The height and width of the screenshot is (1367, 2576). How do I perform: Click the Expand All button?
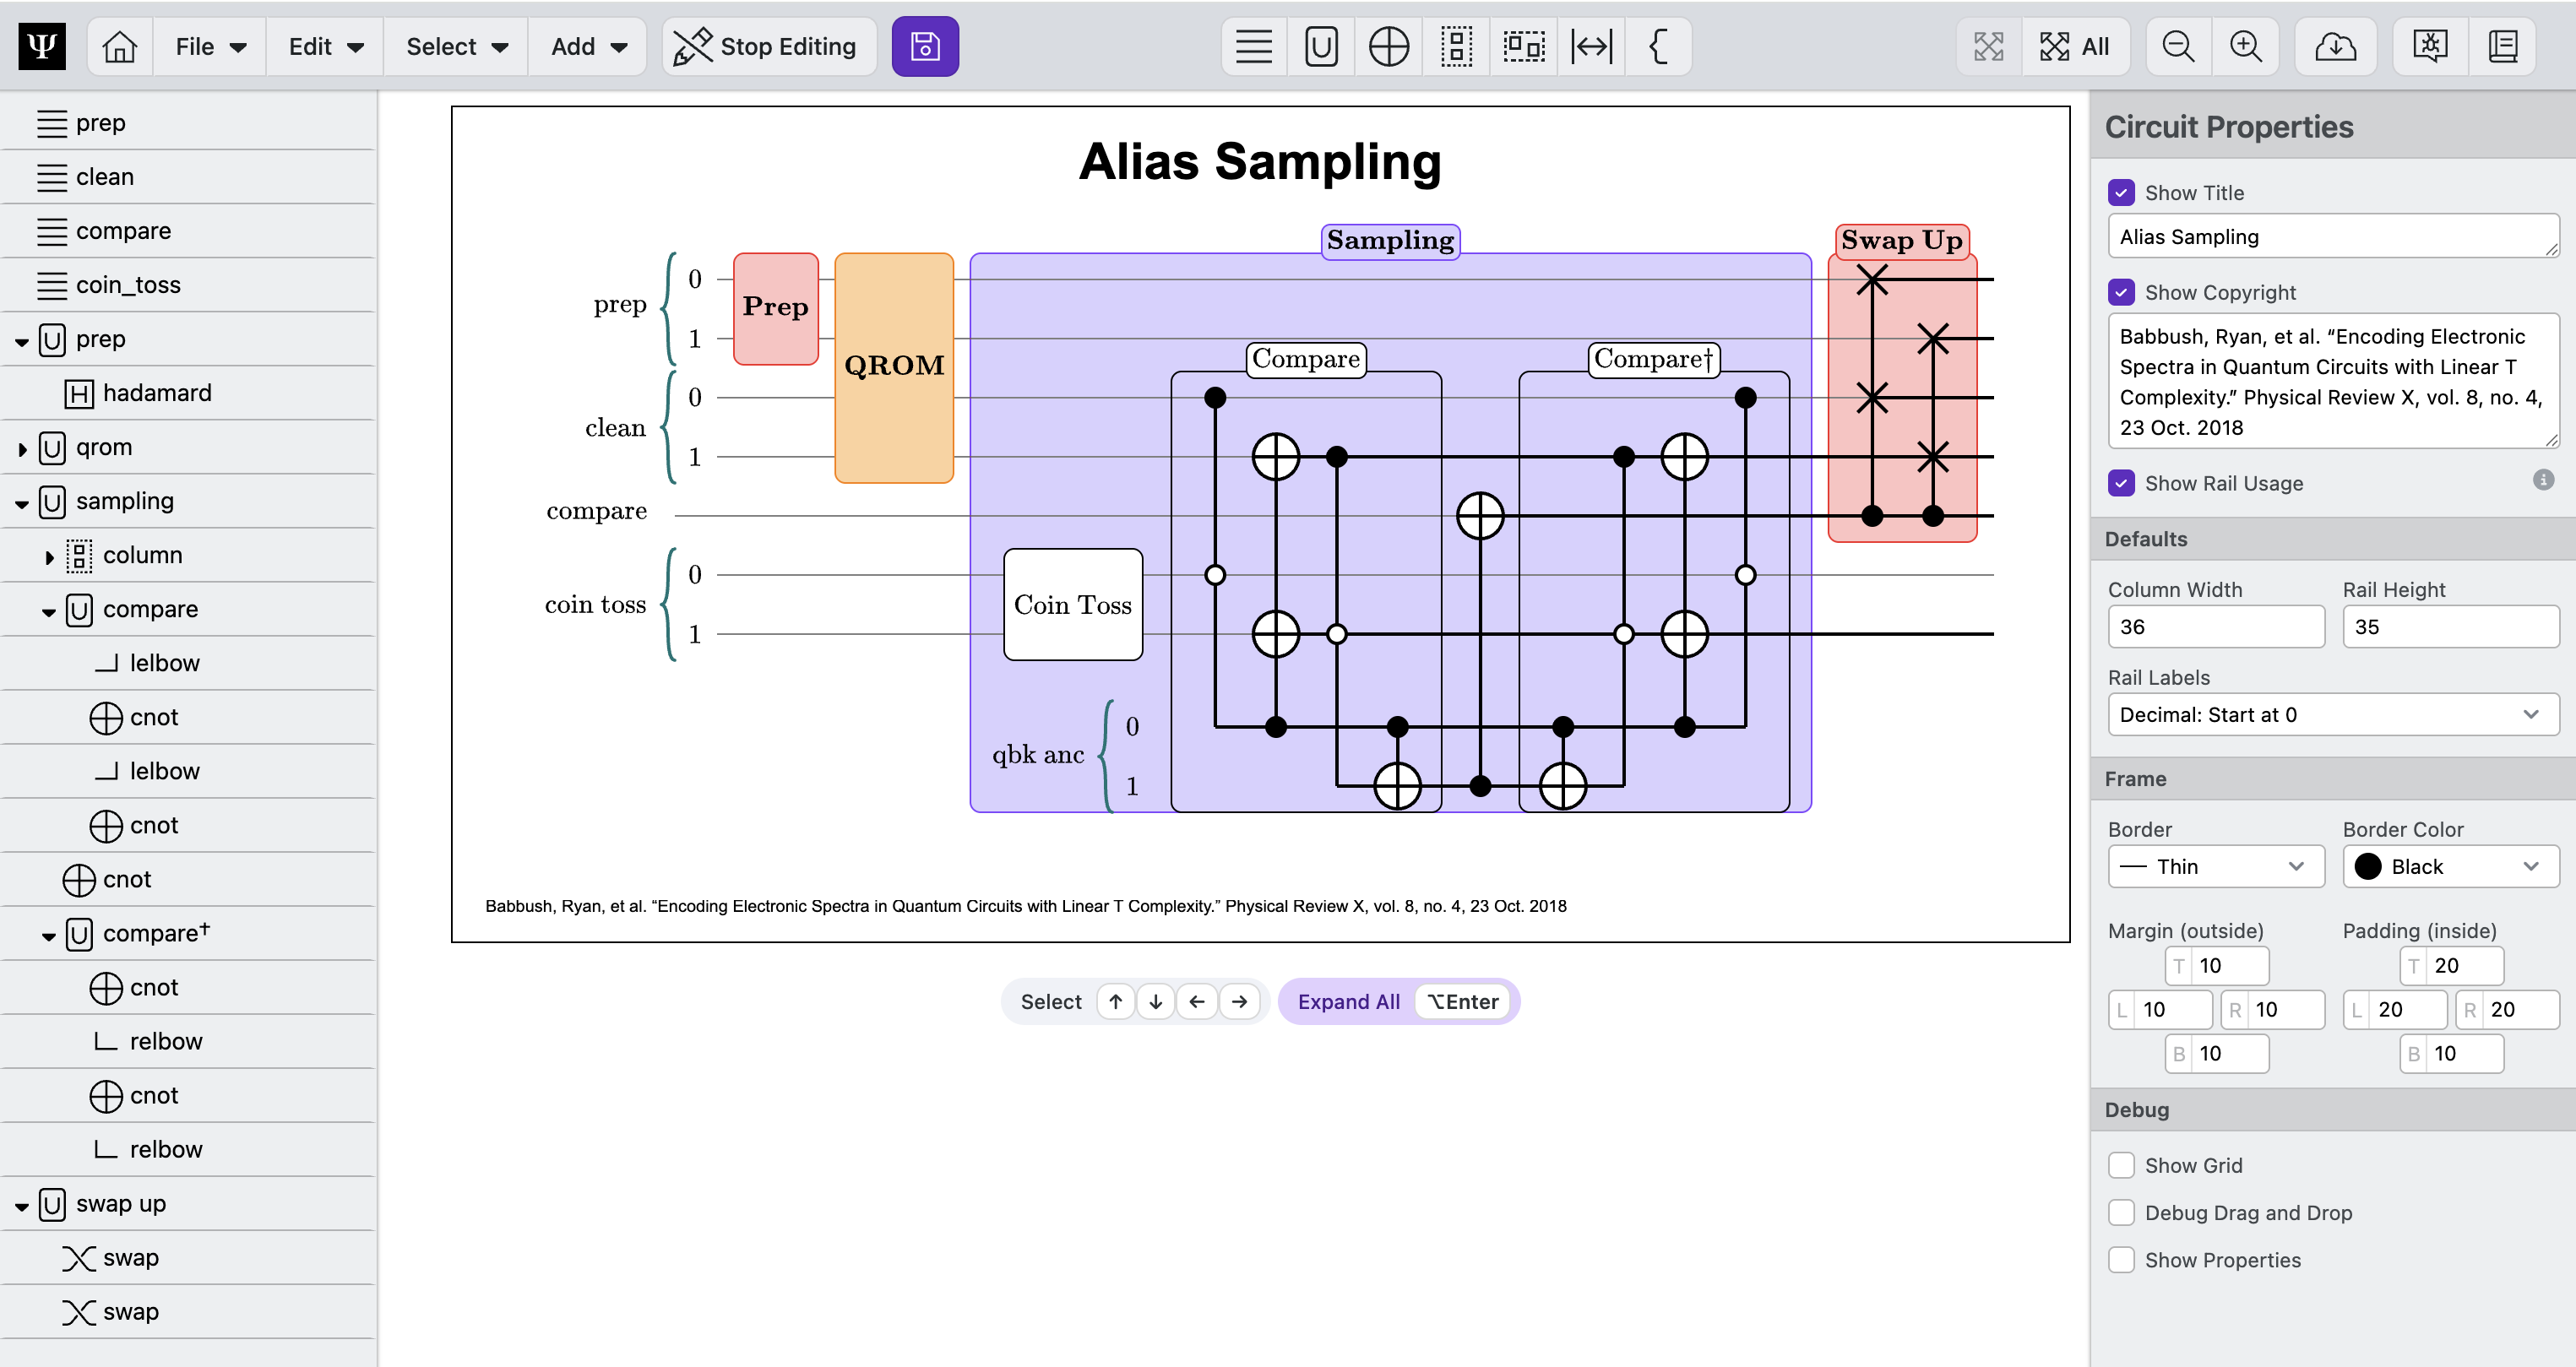click(1347, 1001)
